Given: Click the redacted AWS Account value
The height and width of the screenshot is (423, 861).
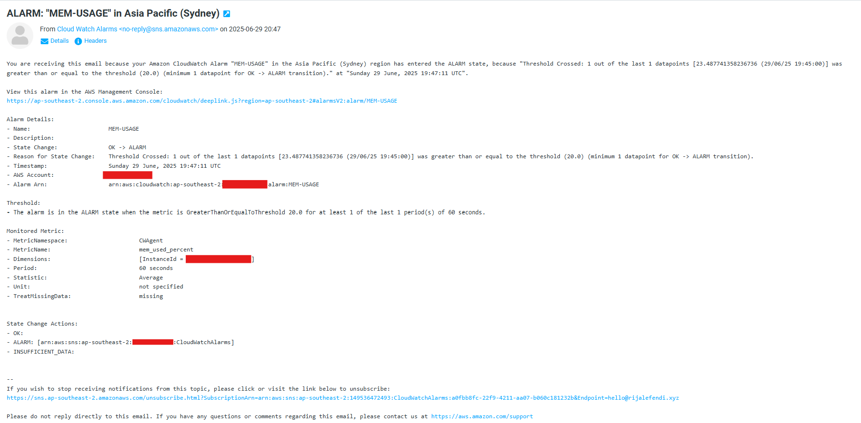Looking at the screenshot, I should coord(127,175).
